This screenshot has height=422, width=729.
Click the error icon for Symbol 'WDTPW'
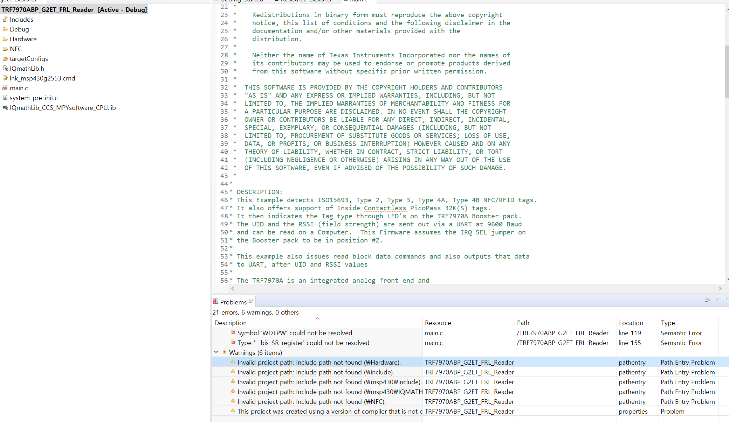pyautogui.click(x=233, y=332)
